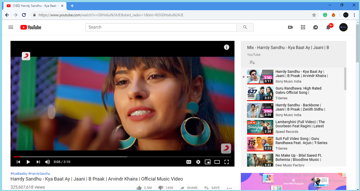Activate miniplayer mode

click(208, 162)
